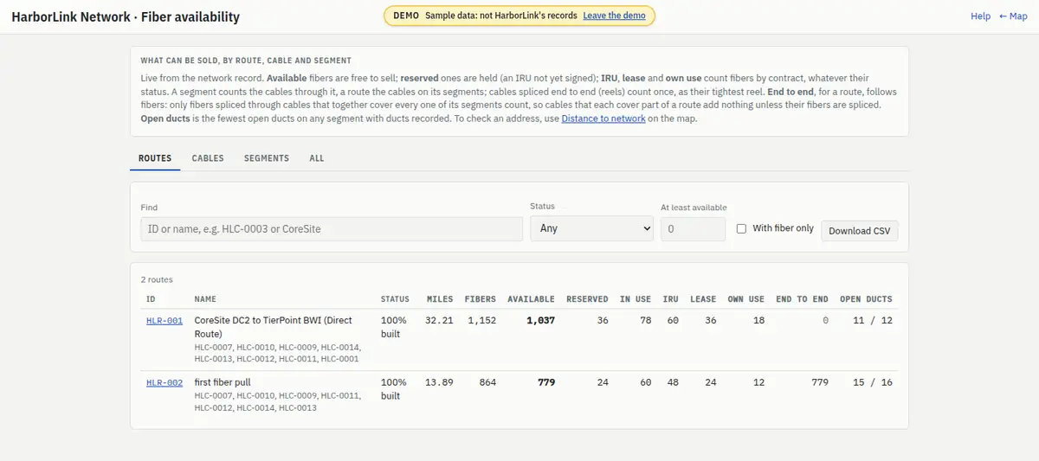
Task: Focus the Find search field
Action: coord(332,228)
